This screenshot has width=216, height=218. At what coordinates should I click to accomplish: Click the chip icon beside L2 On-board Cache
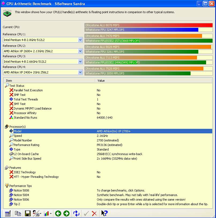pyautogui.click(x=11, y=154)
